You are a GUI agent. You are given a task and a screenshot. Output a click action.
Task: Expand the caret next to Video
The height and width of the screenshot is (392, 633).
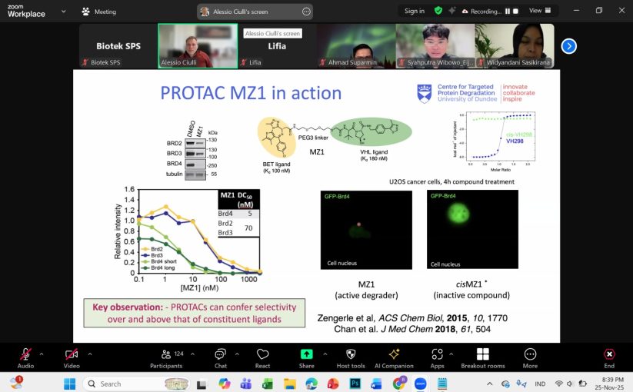pos(89,354)
